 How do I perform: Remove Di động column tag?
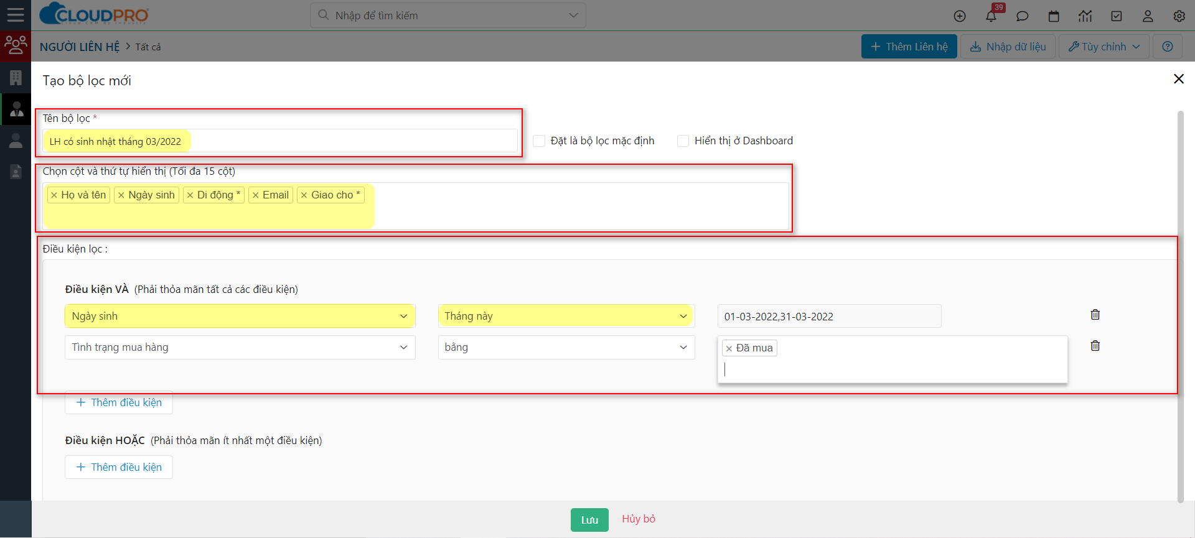coord(190,195)
